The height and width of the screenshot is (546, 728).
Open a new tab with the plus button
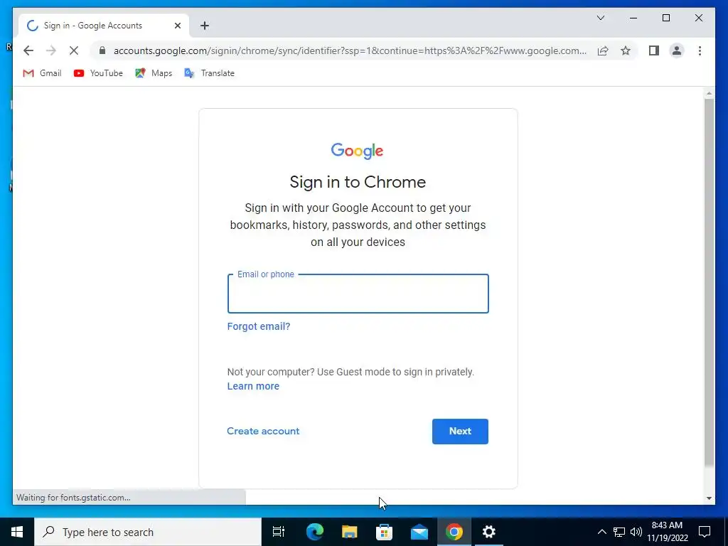[205, 26]
